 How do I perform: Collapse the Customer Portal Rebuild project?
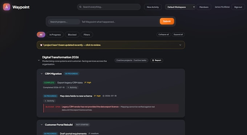tap(41, 125)
